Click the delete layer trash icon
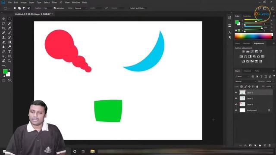 pyautogui.click(x=270, y=146)
